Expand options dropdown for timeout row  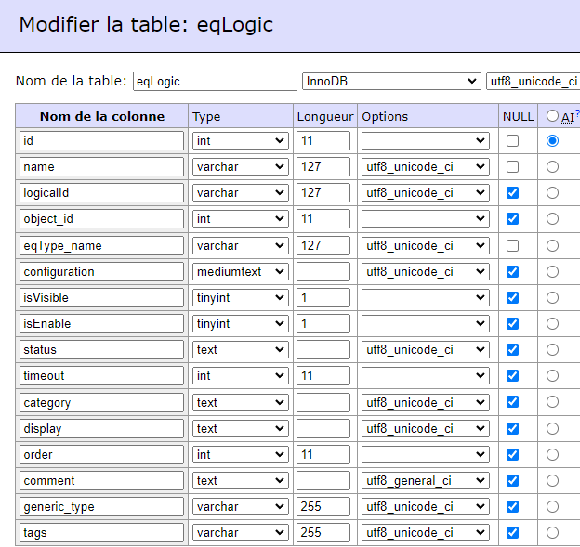pyautogui.click(x=426, y=375)
